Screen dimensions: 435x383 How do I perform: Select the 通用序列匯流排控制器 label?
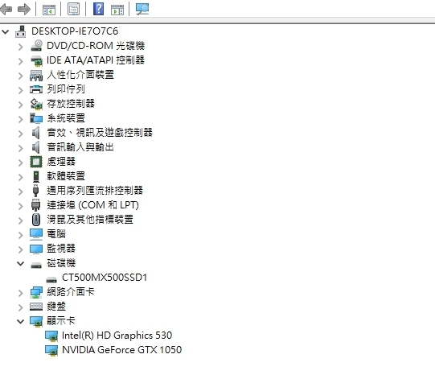click(x=95, y=191)
